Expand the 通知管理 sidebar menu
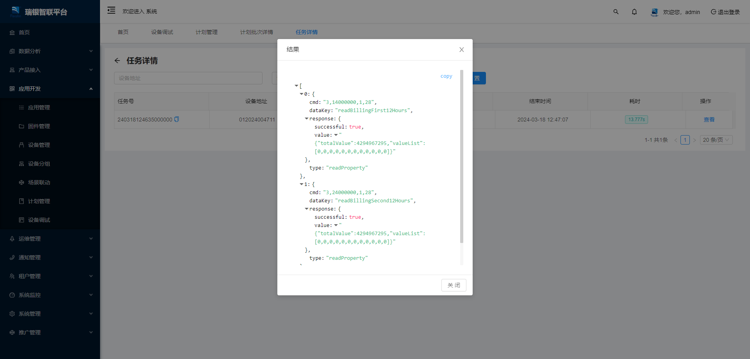Screen dimensions: 750x359 point(50,257)
